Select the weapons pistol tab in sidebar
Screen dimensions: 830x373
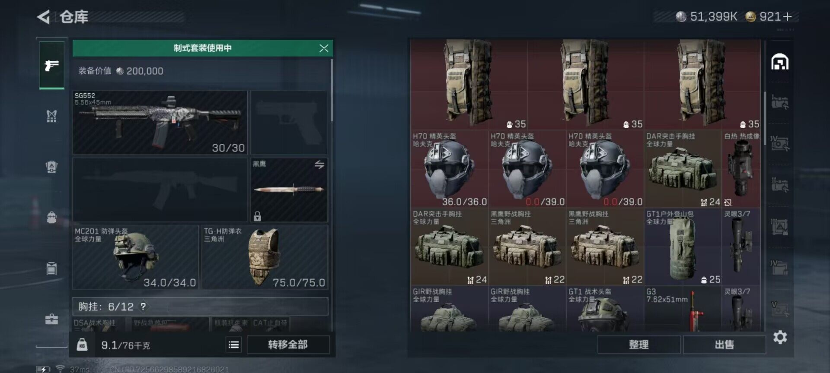(x=52, y=65)
